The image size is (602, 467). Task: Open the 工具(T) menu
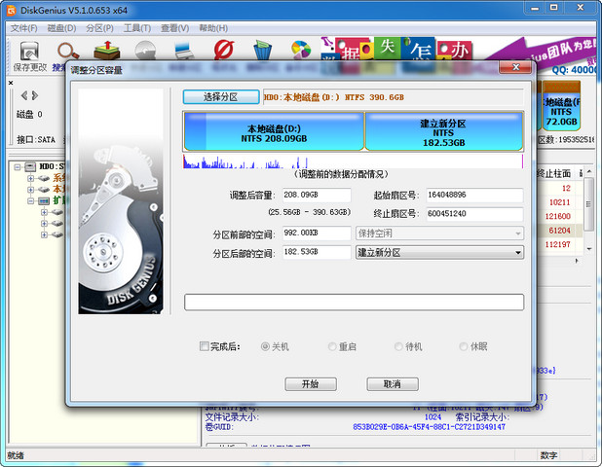(137, 28)
